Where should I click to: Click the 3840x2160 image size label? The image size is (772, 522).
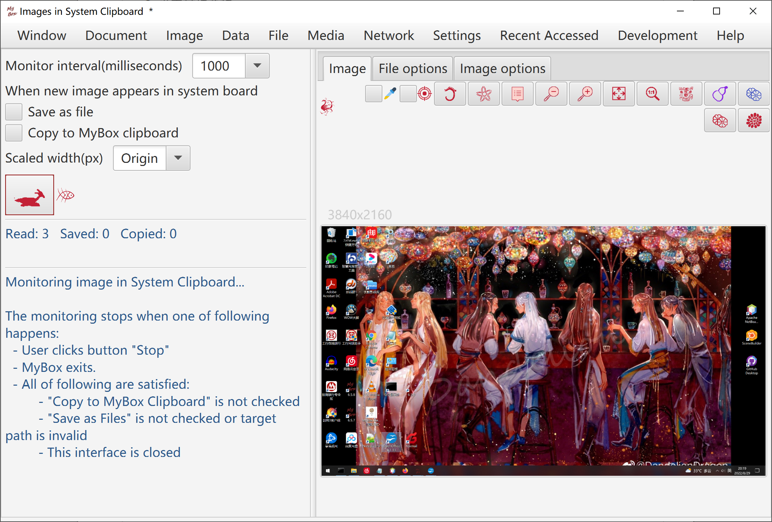pos(360,215)
